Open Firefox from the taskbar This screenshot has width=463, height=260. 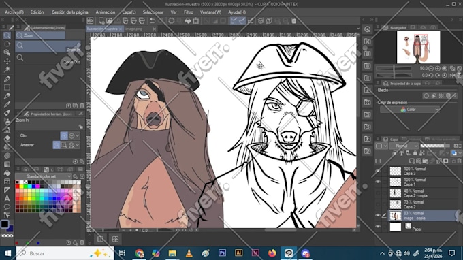pos(272,253)
